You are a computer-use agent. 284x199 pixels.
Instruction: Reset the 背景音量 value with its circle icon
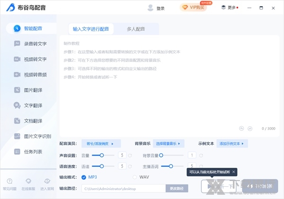coord(201,156)
